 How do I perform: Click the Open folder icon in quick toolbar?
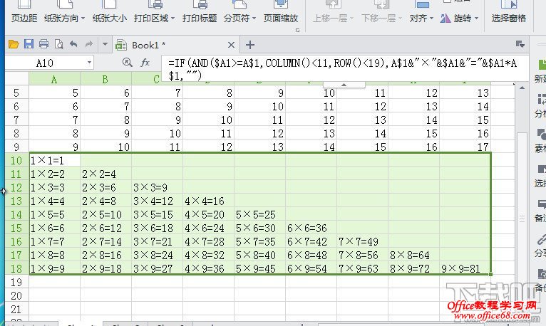pyautogui.click(x=14, y=44)
